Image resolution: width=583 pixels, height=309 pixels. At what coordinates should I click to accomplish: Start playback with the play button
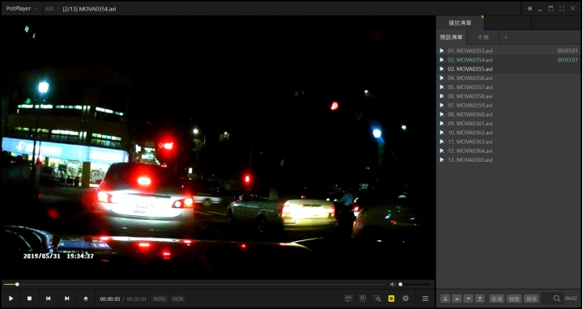tap(11, 298)
